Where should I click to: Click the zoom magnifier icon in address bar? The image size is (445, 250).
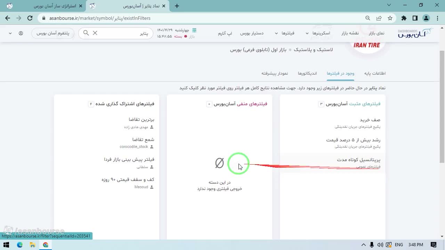(x=367, y=18)
